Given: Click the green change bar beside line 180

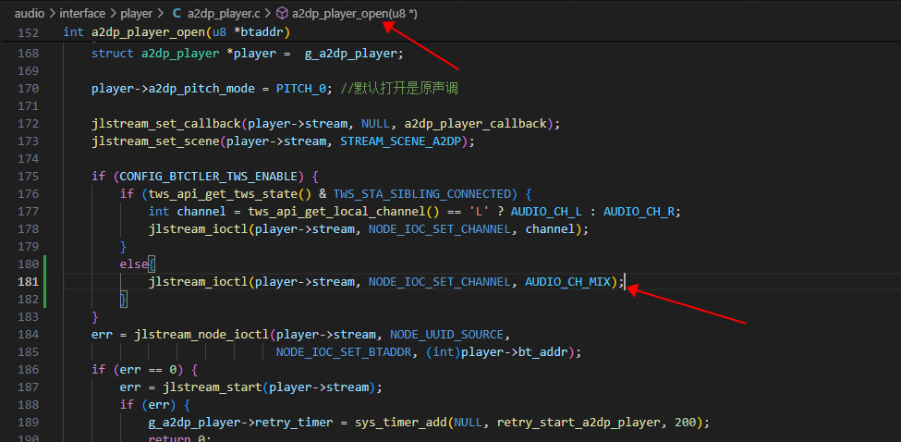Looking at the screenshot, I should click(45, 264).
